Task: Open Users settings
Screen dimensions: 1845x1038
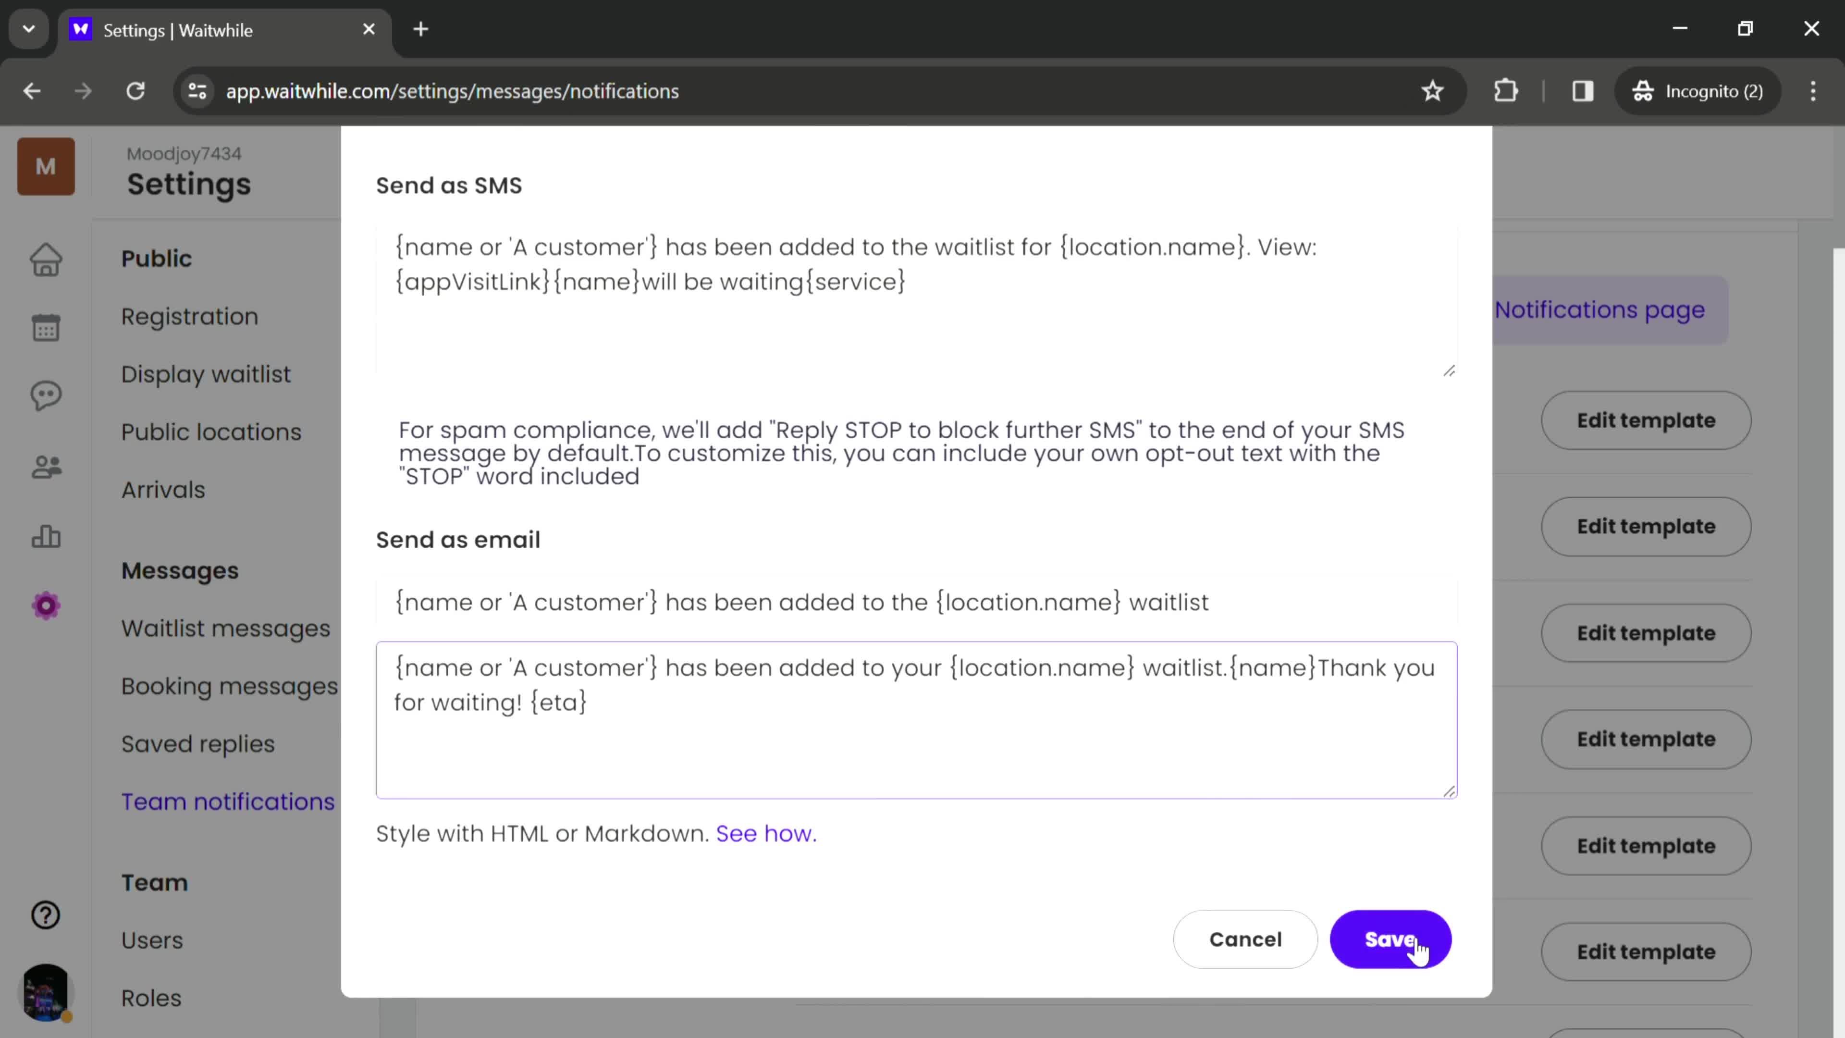Action: click(x=152, y=940)
